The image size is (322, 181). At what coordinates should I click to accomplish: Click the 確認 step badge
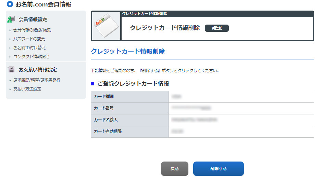pyautogui.click(x=216, y=28)
